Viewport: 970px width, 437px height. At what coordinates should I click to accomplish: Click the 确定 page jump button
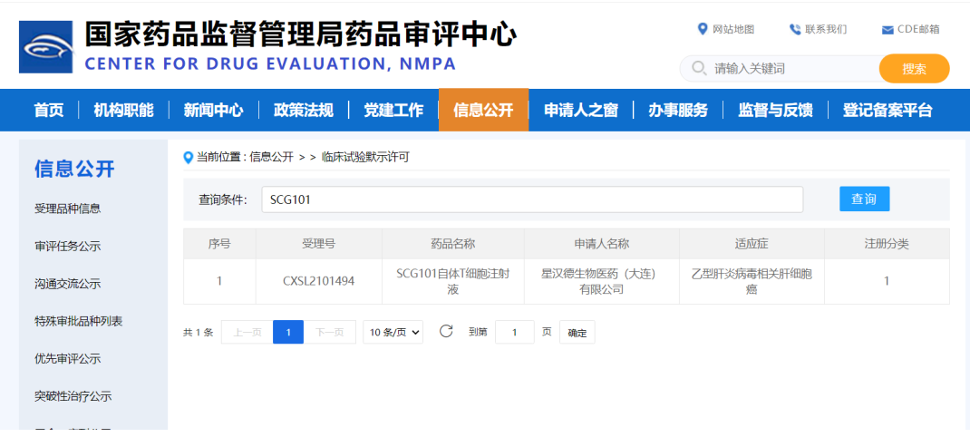577,333
